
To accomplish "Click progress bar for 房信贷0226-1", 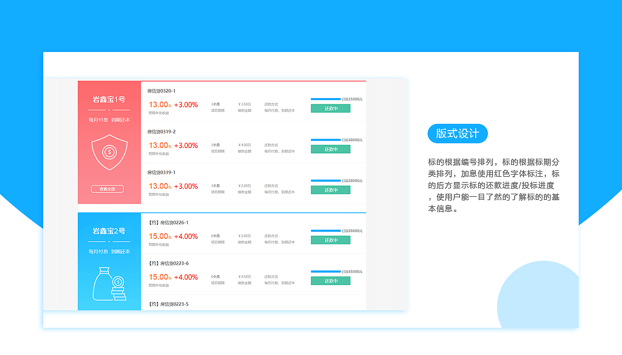I will pyautogui.click(x=326, y=231).
